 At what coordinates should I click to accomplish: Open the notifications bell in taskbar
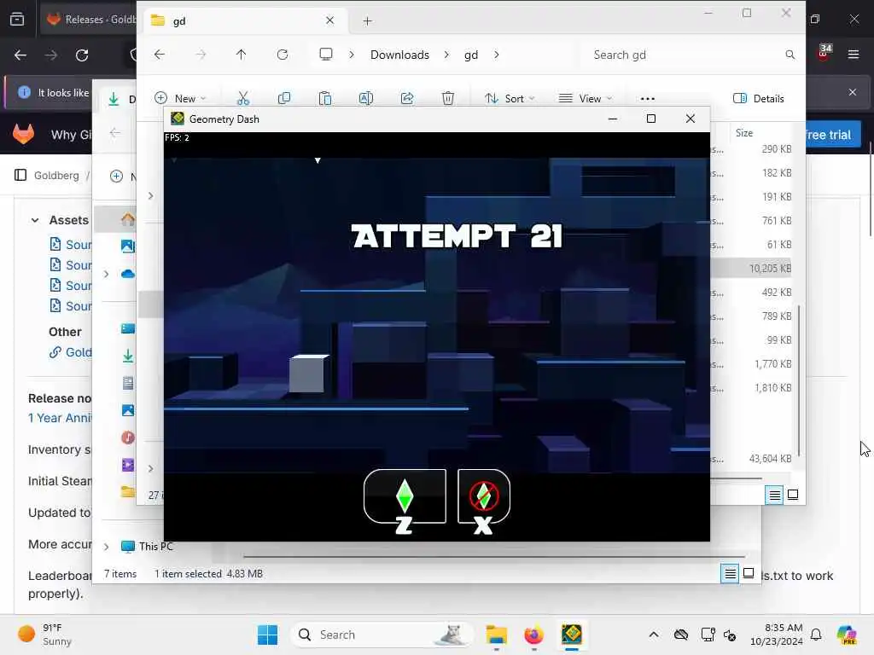816,635
